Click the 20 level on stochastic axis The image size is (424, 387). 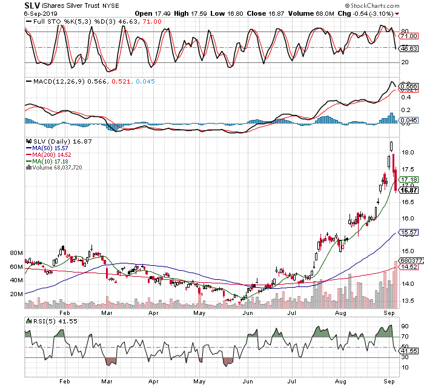click(405, 62)
